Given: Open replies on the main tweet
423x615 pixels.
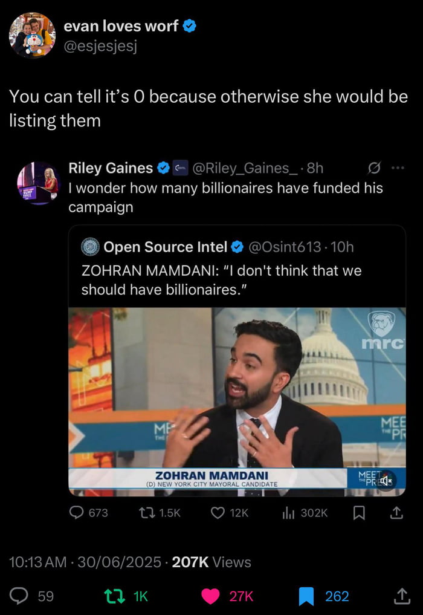Looking at the screenshot, I should coord(20,596).
